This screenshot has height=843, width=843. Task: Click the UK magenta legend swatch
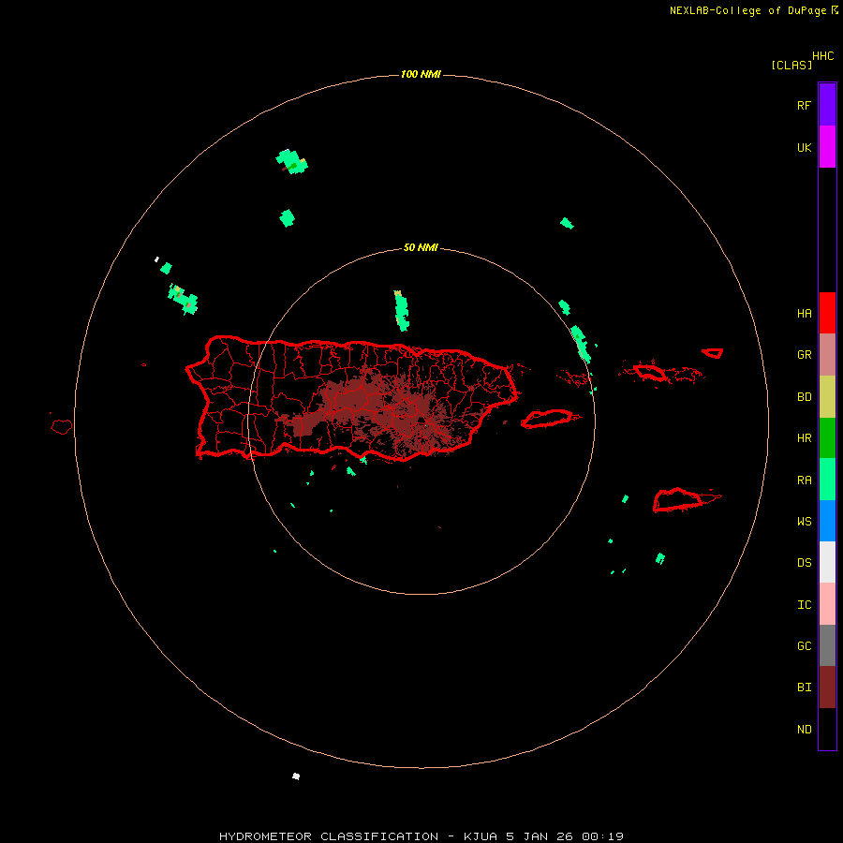(x=827, y=147)
